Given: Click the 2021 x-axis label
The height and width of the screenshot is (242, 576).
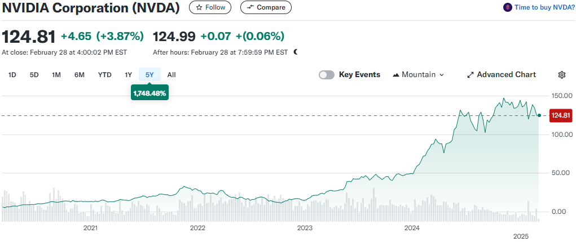Looking at the screenshot, I should (90, 228).
